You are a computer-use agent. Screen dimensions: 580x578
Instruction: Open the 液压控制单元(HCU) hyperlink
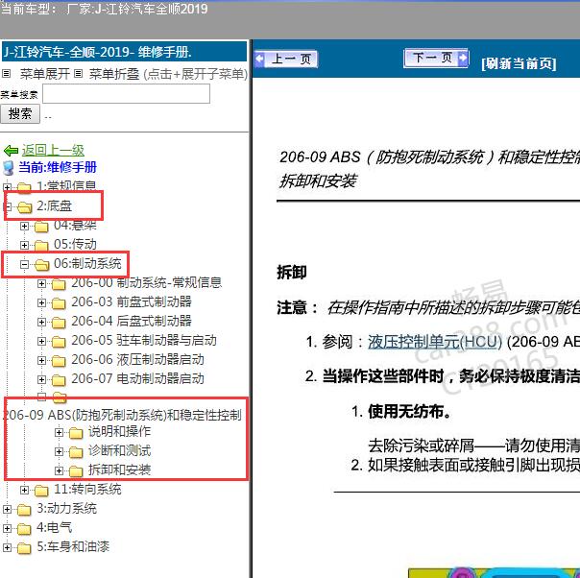point(435,342)
